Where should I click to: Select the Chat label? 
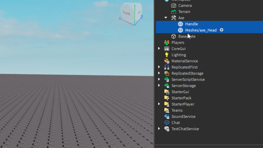coord(175,123)
